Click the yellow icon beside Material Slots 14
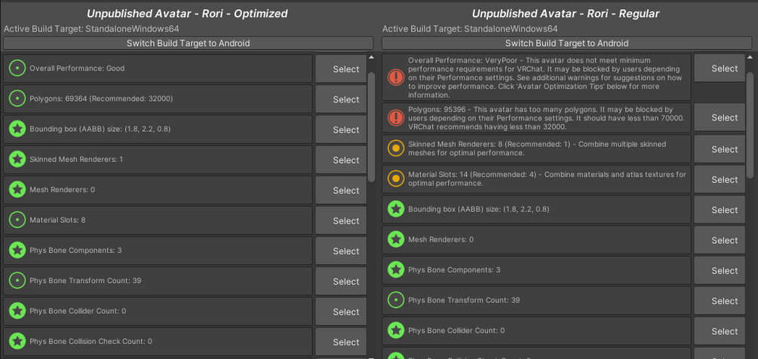This screenshot has width=758, height=359. coord(396,178)
